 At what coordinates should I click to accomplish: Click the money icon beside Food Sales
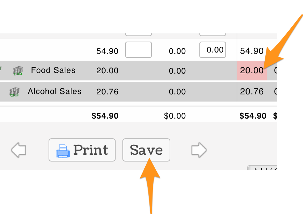coord(18,71)
